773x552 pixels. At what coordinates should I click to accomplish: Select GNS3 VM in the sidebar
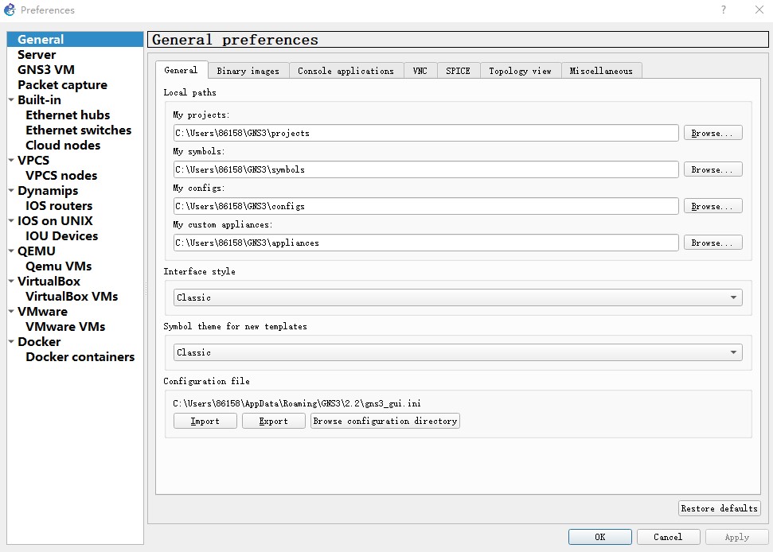46,70
